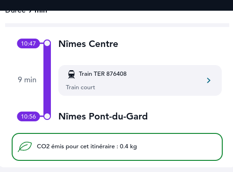Click the partially hidden Durée text at top
The image size is (233, 172).
(x=26, y=12)
